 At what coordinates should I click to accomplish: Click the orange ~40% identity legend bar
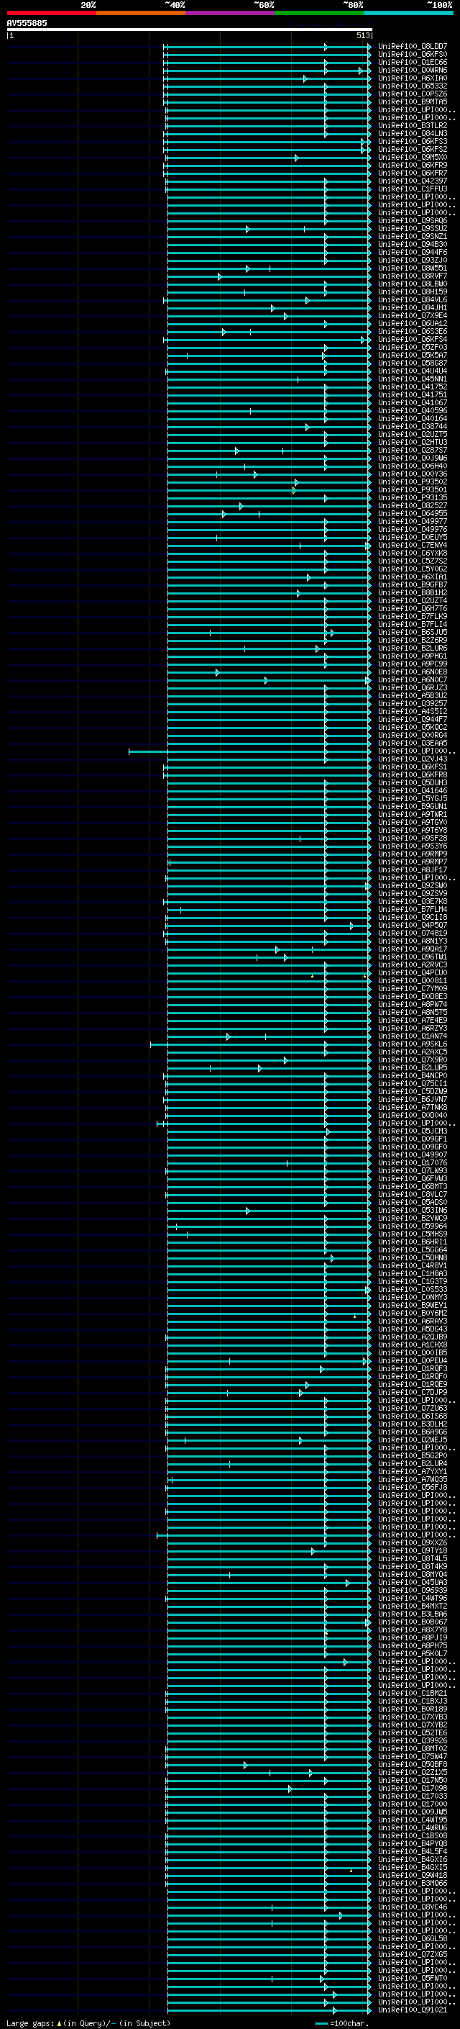(x=141, y=13)
